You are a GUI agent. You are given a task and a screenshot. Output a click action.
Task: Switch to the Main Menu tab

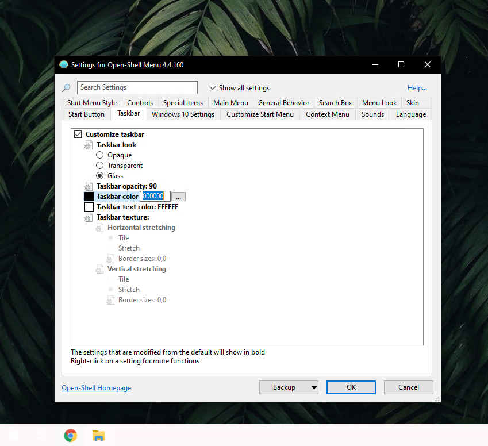[x=230, y=103]
